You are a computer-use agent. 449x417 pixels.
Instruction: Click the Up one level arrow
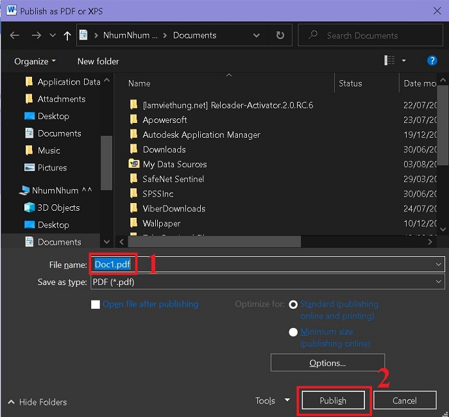67,36
